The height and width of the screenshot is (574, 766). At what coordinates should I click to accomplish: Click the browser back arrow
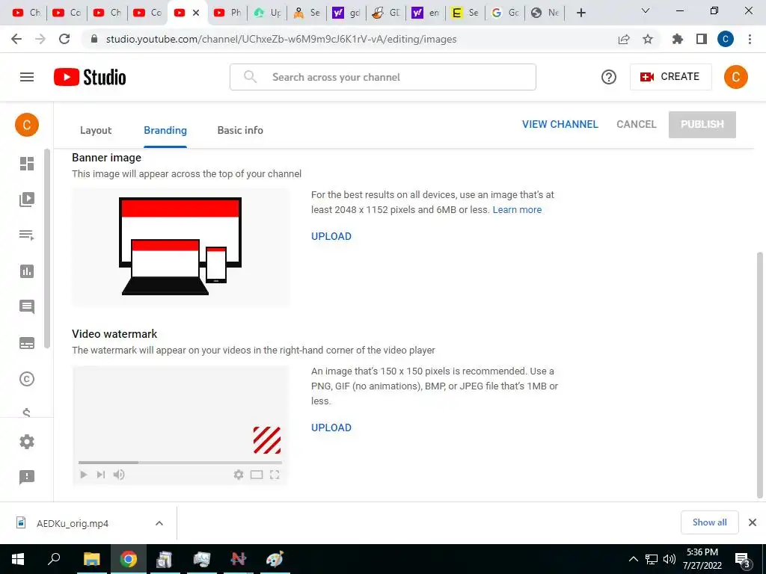pos(16,39)
